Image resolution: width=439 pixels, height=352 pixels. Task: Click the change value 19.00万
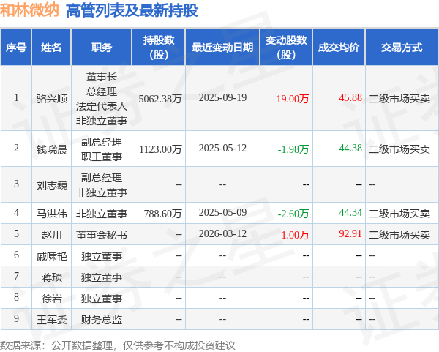(293, 99)
